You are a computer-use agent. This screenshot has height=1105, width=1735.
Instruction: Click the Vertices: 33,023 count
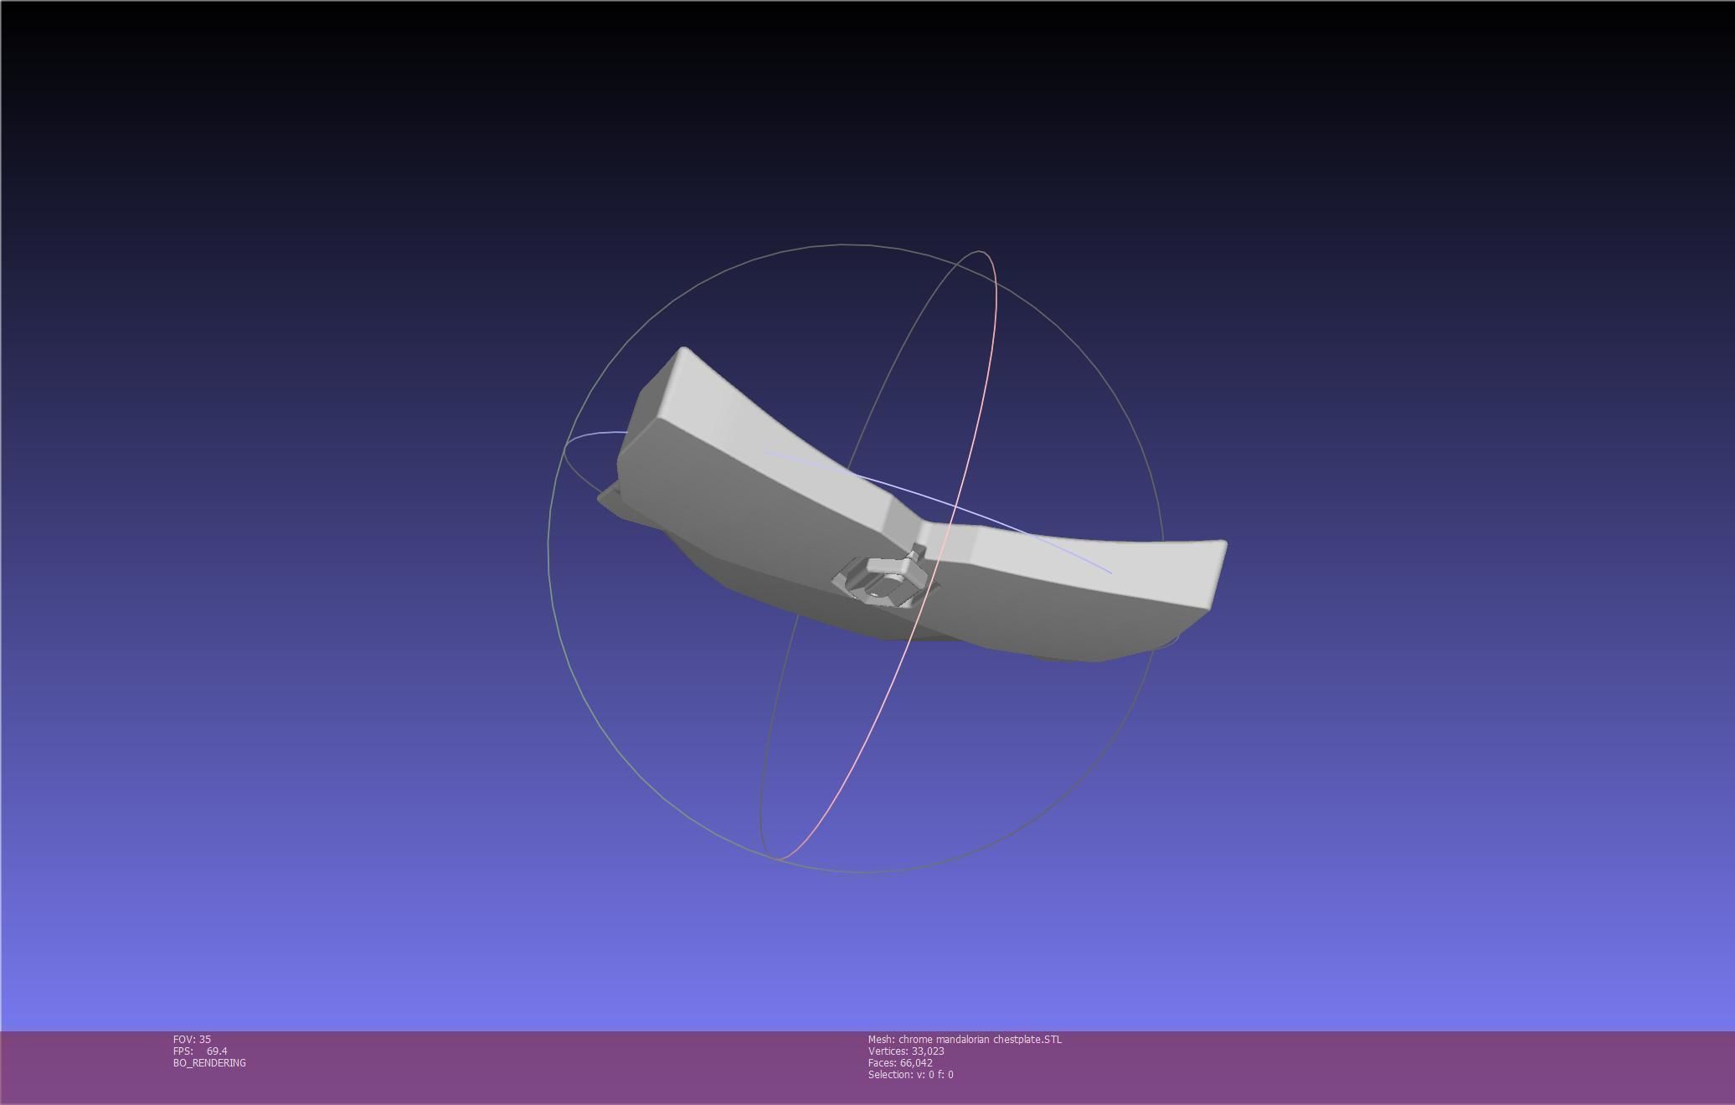click(x=906, y=1051)
